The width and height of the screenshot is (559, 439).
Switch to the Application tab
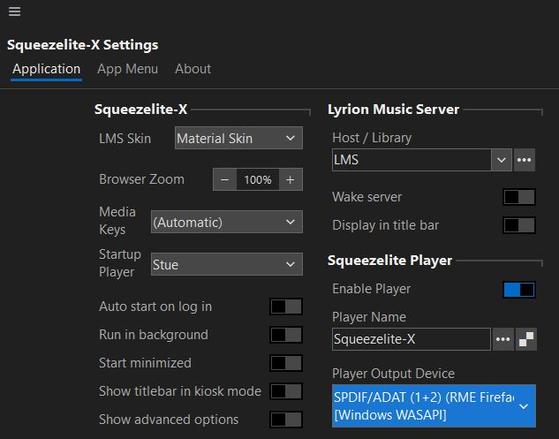tap(46, 70)
